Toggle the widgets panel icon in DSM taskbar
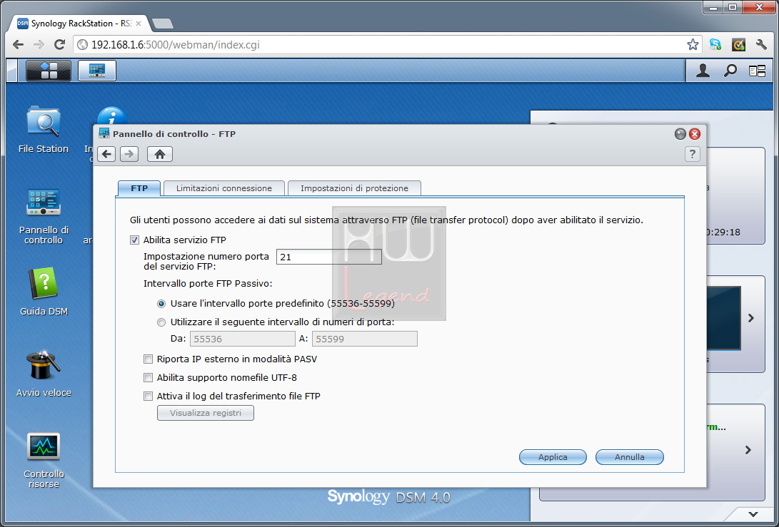The width and height of the screenshot is (779, 527). coord(757,71)
